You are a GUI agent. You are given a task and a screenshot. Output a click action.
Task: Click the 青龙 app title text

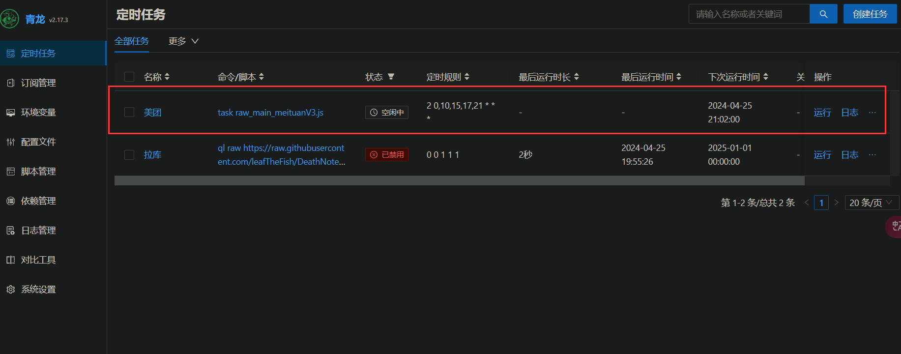point(35,19)
